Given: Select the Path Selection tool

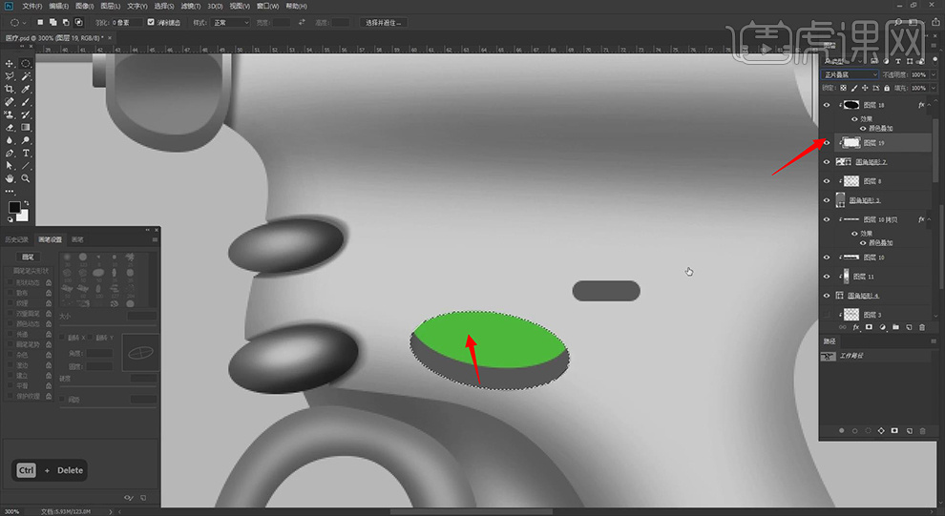Looking at the screenshot, I should [9, 166].
